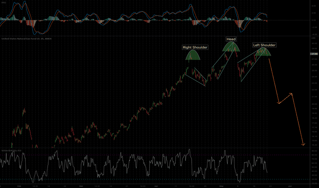Click the 20.00 price axis label
The image size is (319, 188).
(314, 104)
